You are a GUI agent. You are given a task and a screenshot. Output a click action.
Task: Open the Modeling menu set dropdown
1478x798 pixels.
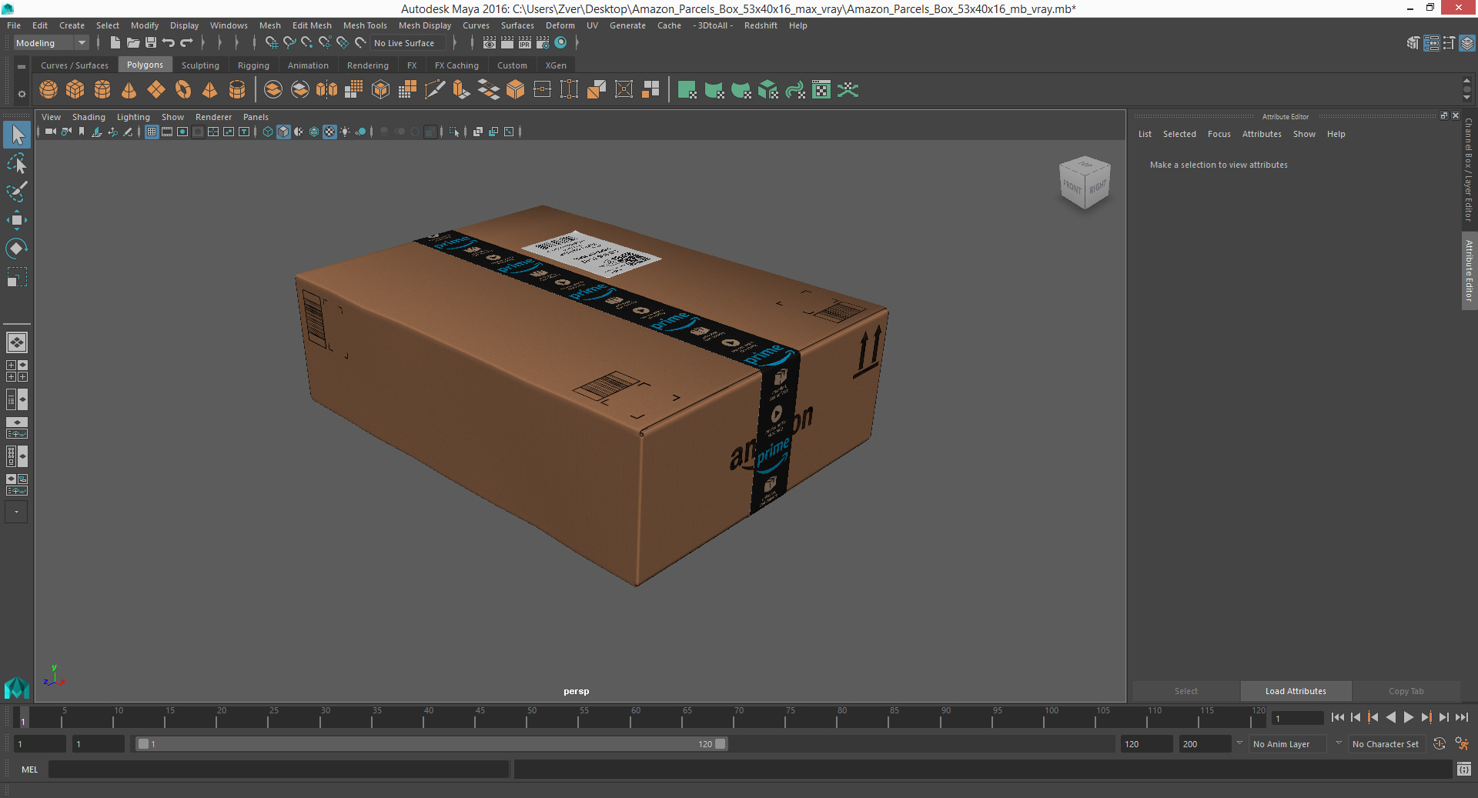(x=51, y=43)
